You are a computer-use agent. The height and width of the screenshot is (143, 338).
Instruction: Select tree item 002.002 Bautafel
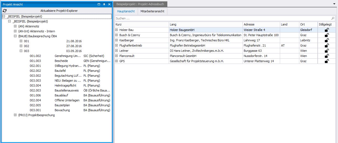(70, 71)
